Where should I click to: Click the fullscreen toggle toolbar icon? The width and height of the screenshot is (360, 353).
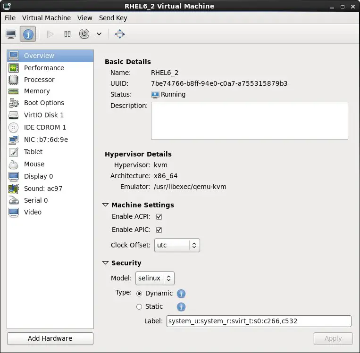point(120,34)
